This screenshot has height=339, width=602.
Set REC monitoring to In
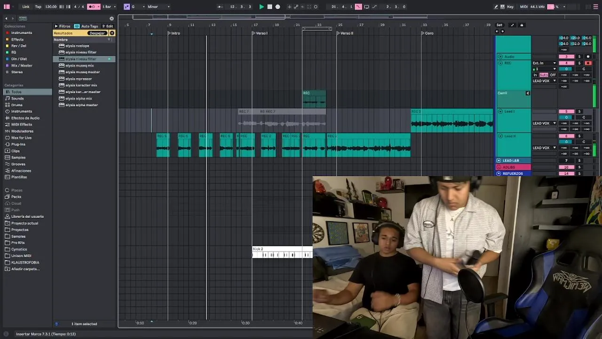pyautogui.click(x=535, y=75)
